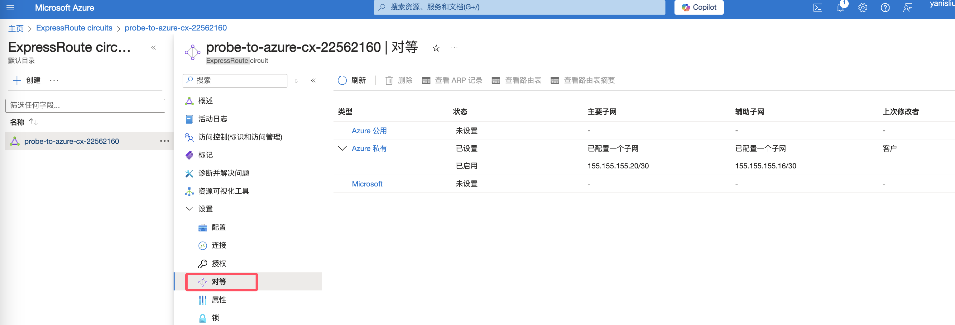
Task: Click the route table summary icon
Action: tap(554, 81)
